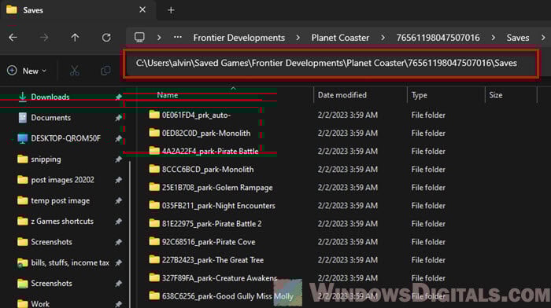This screenshot has width=551, height=308.
Task: Click pin icon beside DESKTOP-QROM50F
Action: 118,138
